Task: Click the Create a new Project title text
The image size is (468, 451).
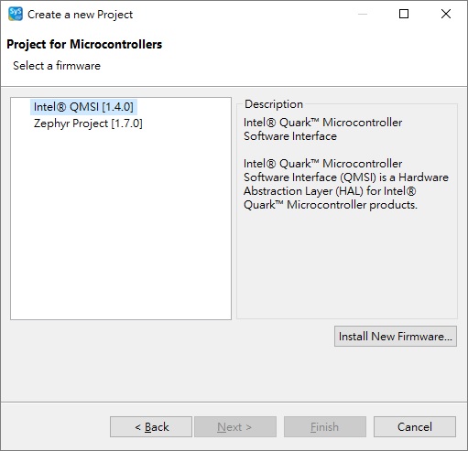Action: pos(80,15)
